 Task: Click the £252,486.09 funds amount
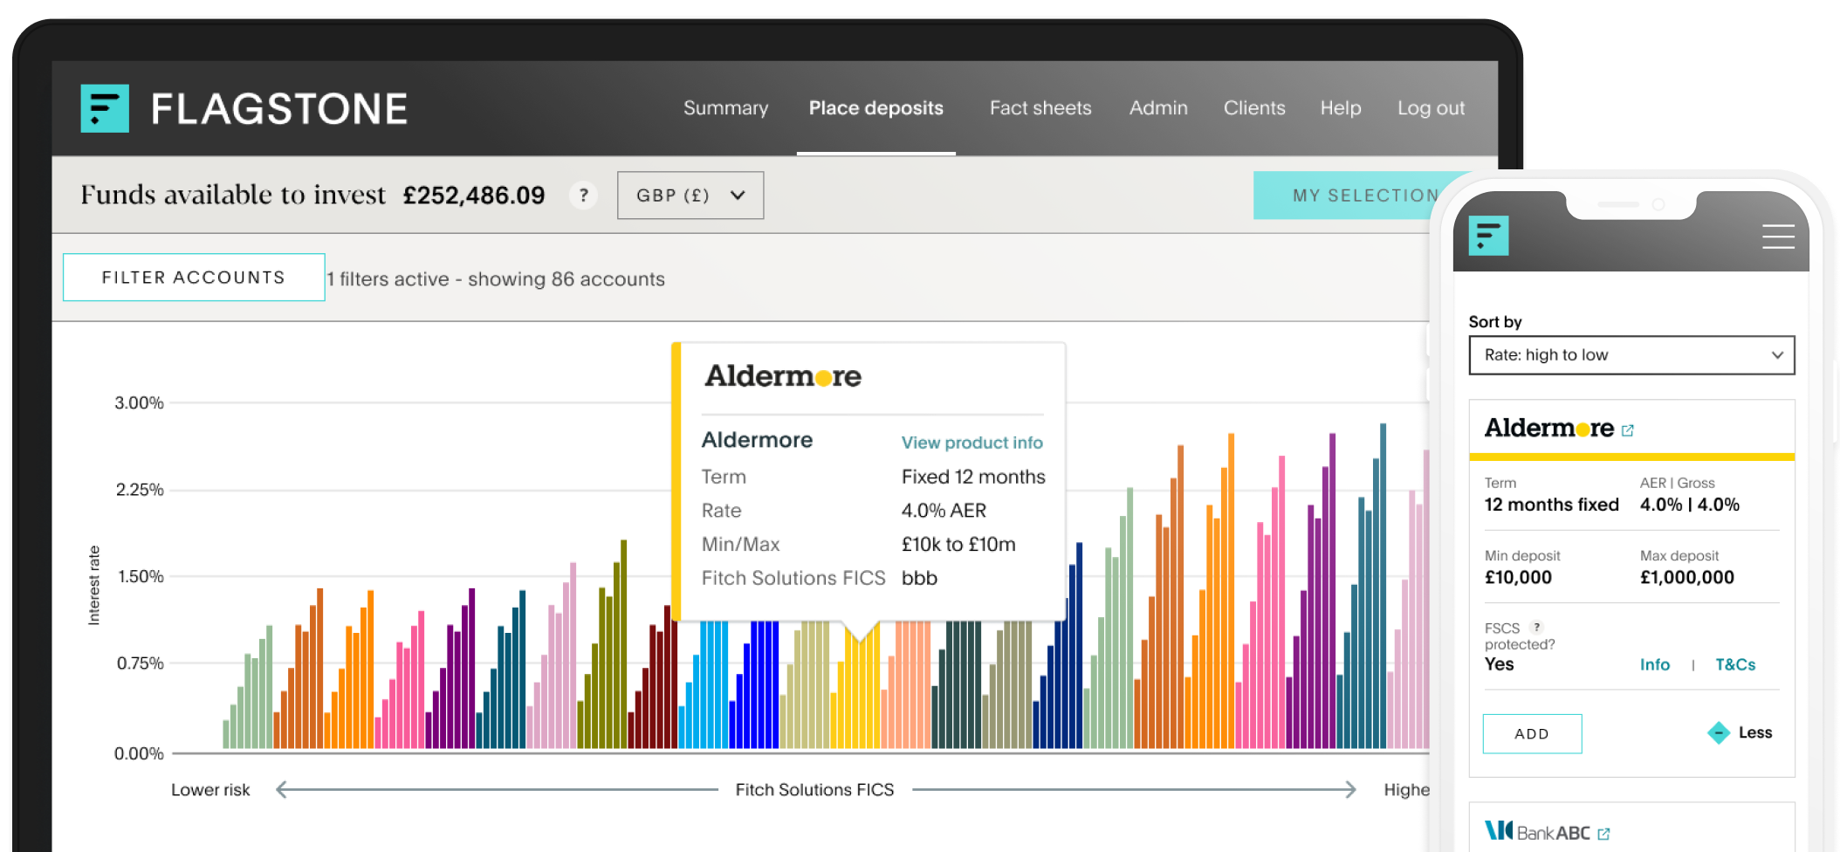click(x=474, y=195)
